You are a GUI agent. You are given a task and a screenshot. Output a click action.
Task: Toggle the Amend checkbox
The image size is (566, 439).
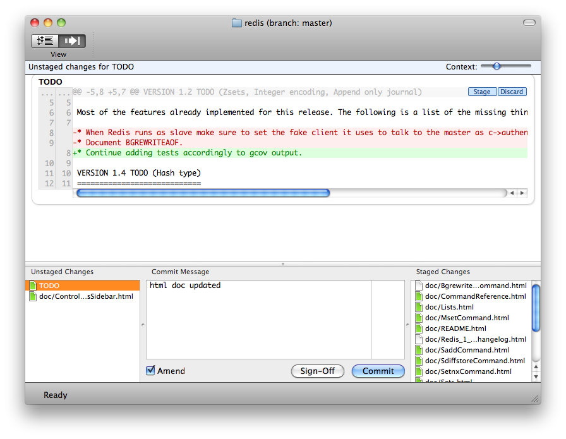[x=150, y=370]
